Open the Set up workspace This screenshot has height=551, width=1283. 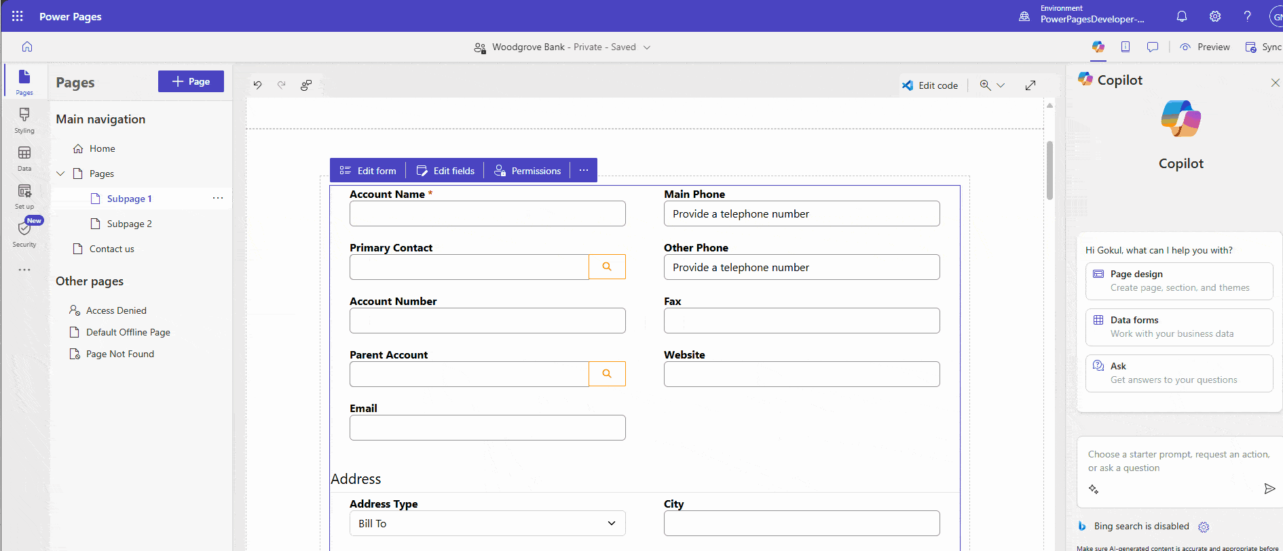24,196
